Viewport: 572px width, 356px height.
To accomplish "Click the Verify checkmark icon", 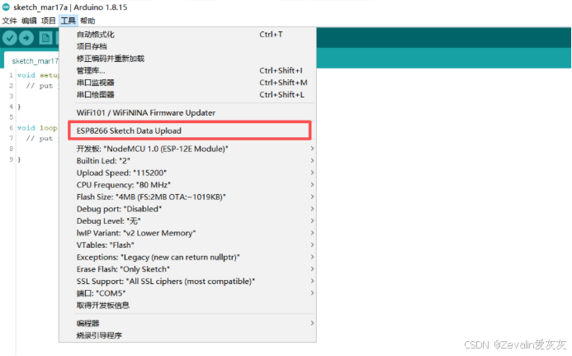I will click(x=10, y=38).
